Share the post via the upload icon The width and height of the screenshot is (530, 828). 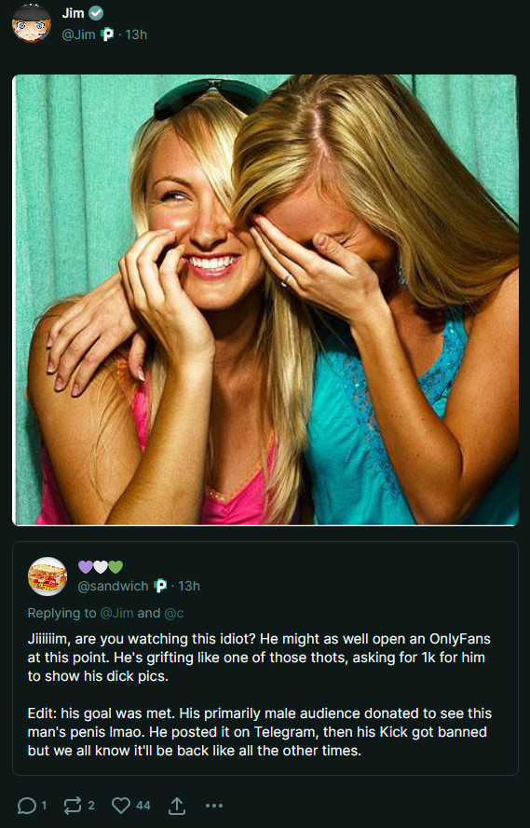coord(177,806)
